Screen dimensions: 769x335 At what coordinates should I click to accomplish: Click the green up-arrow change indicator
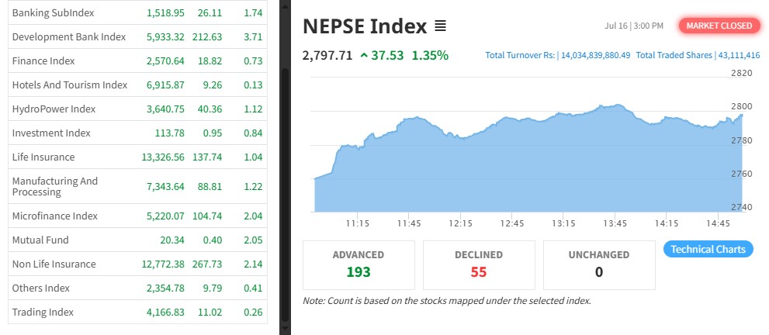(364, 56)
